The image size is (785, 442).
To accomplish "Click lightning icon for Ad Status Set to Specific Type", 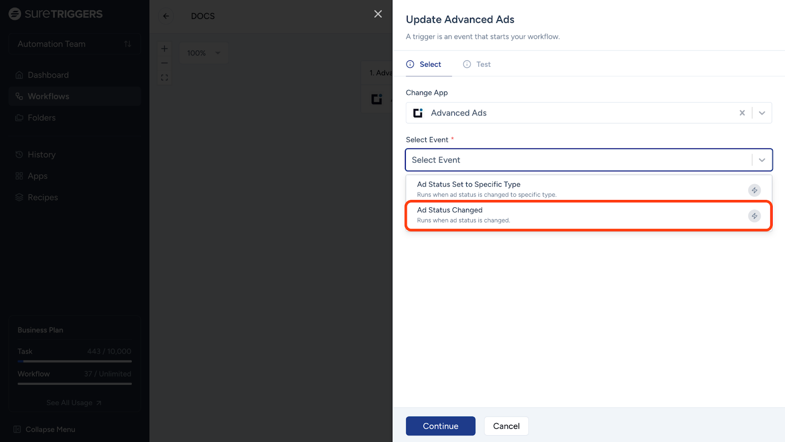I will point(754,191).
